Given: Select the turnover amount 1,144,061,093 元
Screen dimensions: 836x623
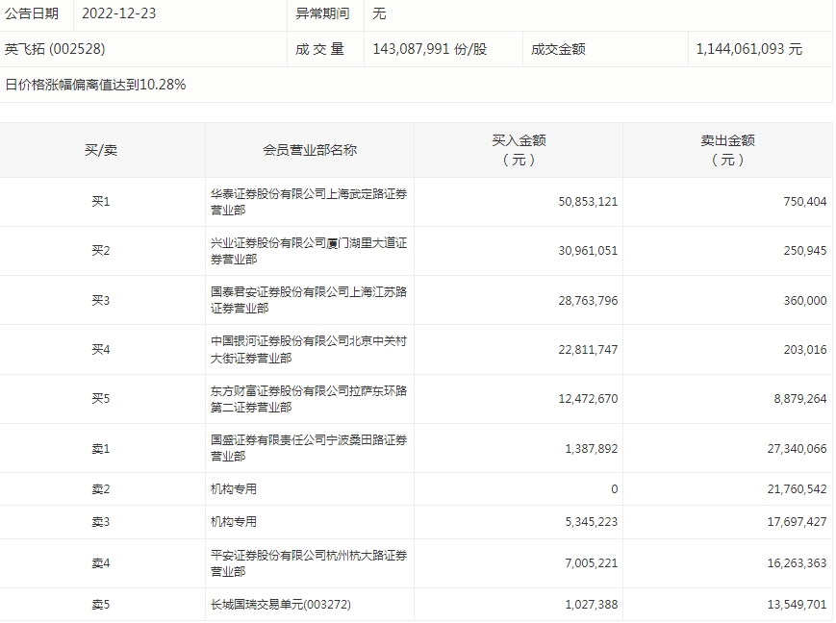Looking at the screenshot, I should click(749, 49).
